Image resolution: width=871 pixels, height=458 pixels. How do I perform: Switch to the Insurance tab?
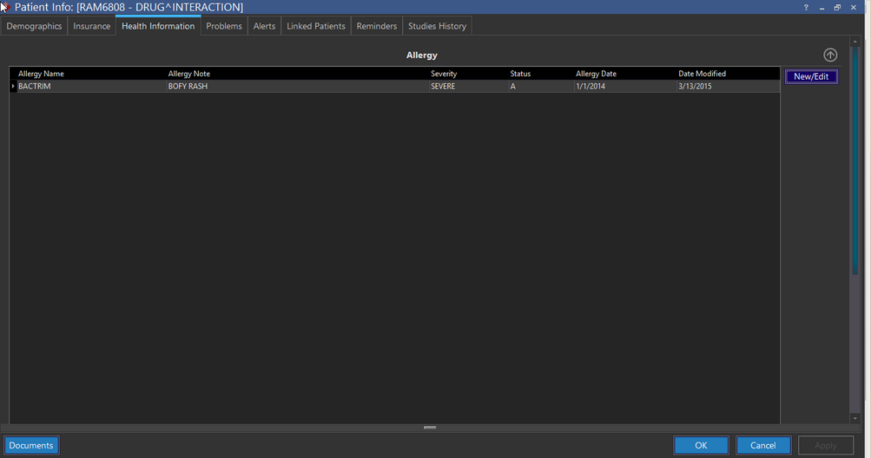tap(92, 26)
